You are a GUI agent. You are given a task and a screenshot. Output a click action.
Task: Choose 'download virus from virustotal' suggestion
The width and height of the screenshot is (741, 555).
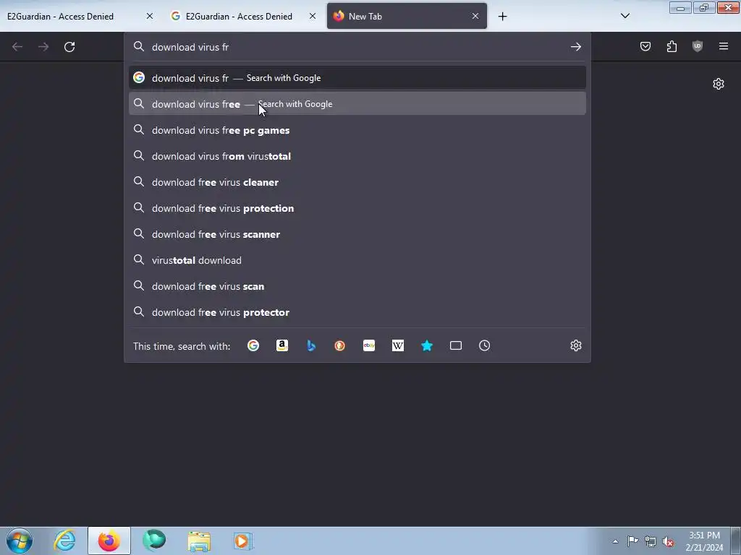pyautogui.click(x=357, y=156)
